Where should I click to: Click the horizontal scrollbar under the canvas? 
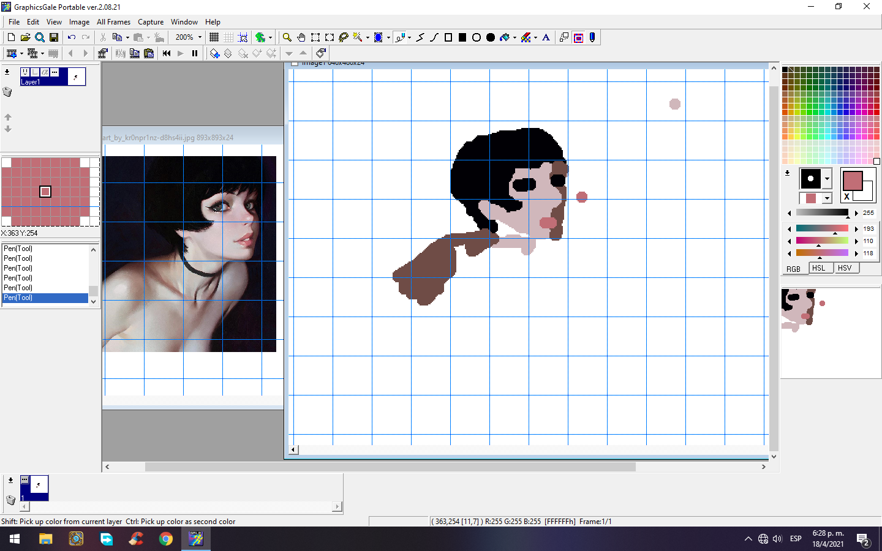point(435,467)
